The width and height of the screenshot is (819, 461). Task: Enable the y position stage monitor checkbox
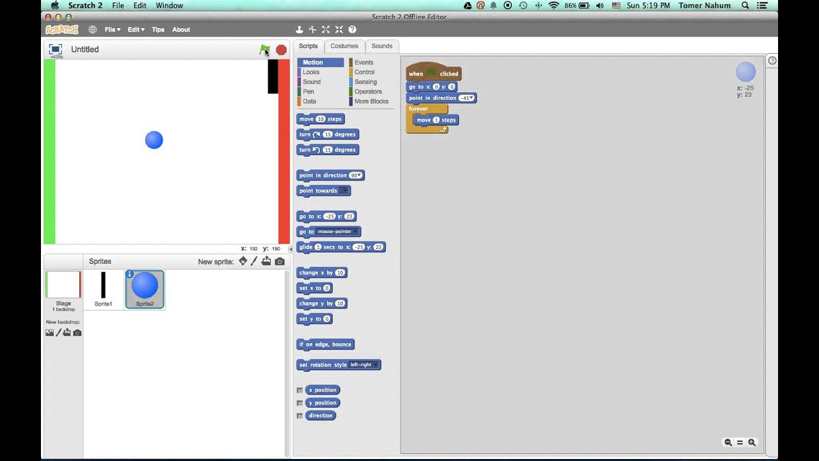[299, 403]
